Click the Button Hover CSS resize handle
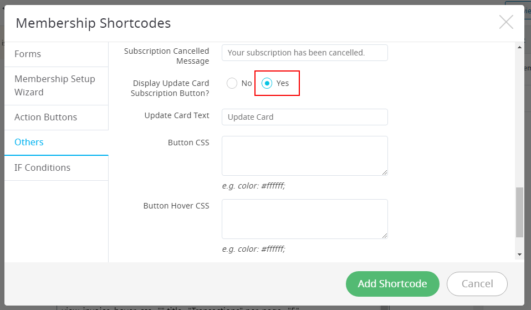531x310 pixels. click(385, 236)
